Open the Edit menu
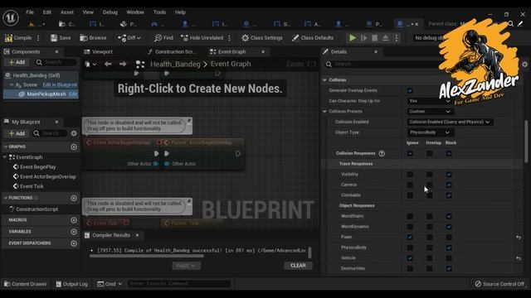Screen dimensions: 531x298 47,12
